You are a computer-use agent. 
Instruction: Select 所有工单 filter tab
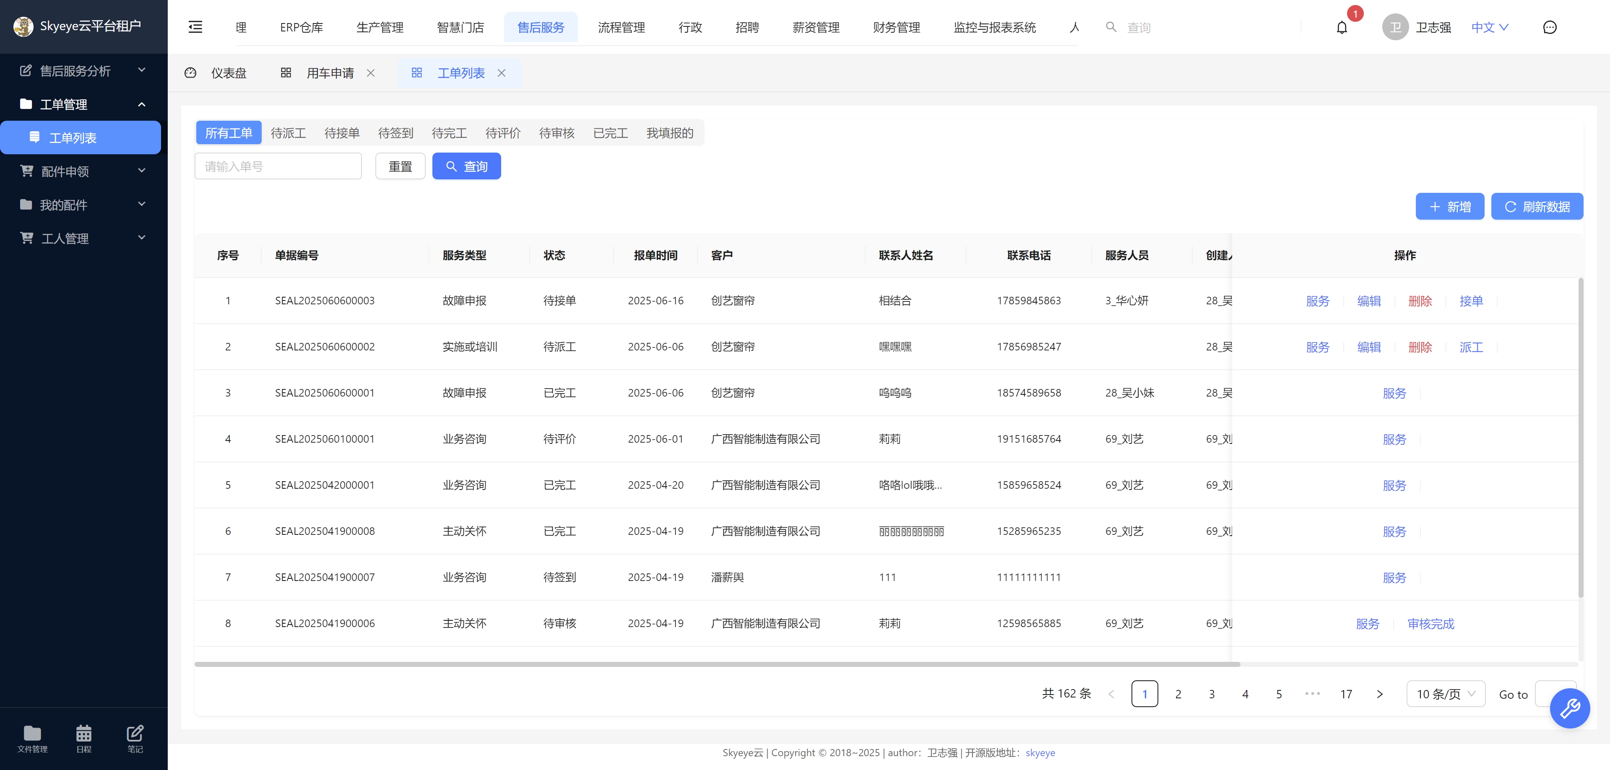(x=229, y=133)
